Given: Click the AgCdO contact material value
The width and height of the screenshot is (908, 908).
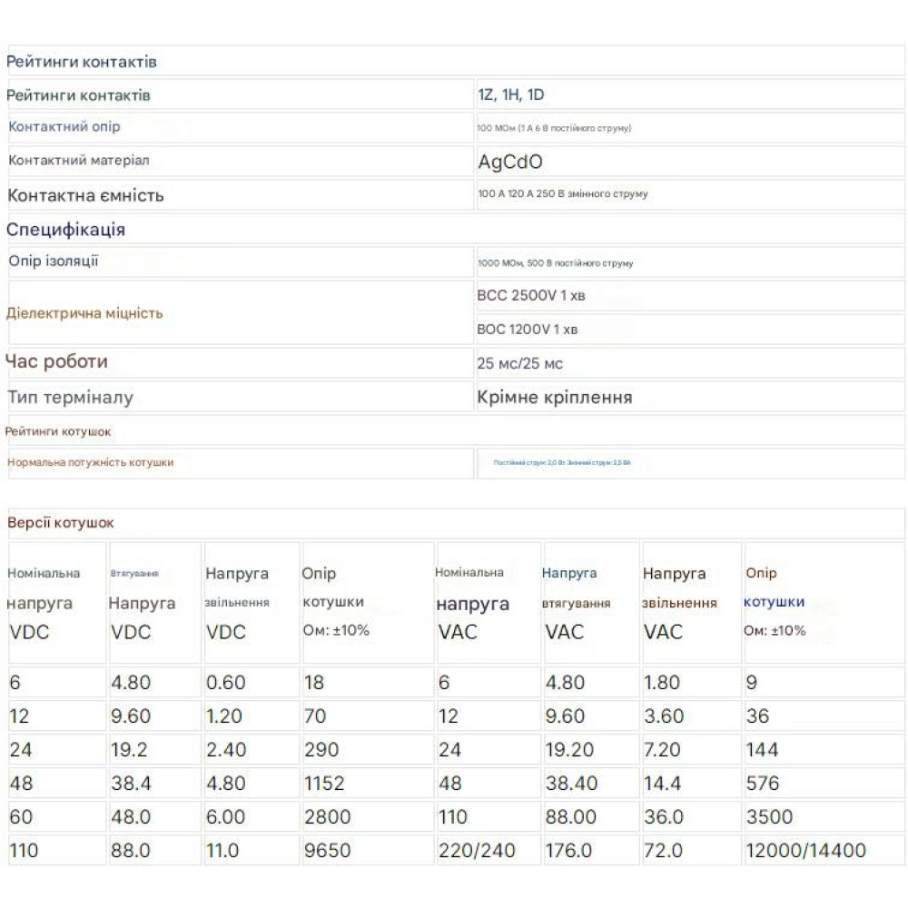Looking at the screenshot, I should (x=510, y=163).
